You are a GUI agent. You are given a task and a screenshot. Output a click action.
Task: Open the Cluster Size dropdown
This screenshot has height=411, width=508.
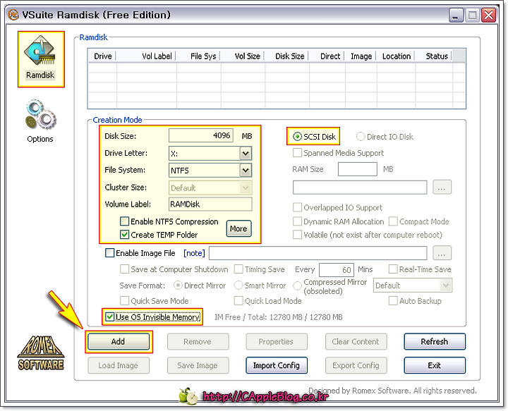tap(246, 188)
